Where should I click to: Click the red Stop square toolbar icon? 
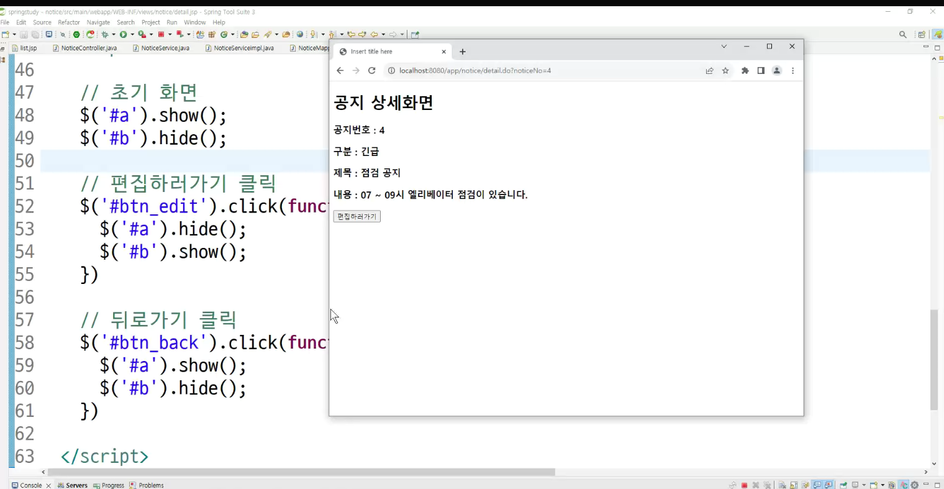161,35
